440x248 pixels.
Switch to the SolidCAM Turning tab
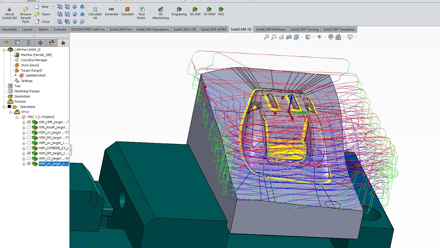[304, 29]
